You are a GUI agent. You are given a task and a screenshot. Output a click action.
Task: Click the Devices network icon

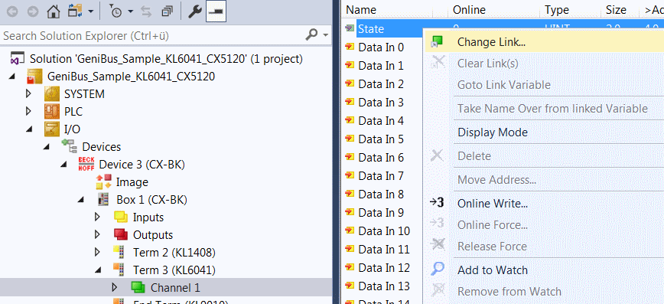pyautogui.click(x=69, y=146)
